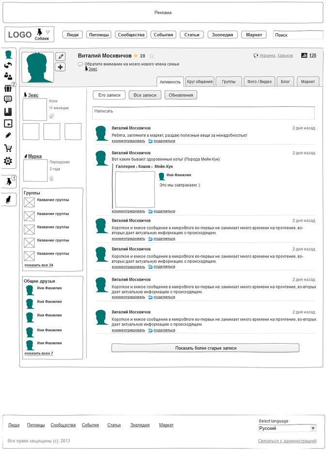Open the shopping cart sidebar icon

[8, 148]
